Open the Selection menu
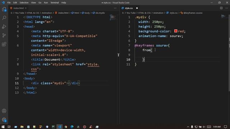This screenshot has width=230, height=129. coord(24,3)
